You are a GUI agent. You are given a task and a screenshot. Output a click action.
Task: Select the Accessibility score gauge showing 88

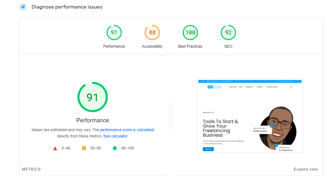pyautogui.click(x=152, y=32)
